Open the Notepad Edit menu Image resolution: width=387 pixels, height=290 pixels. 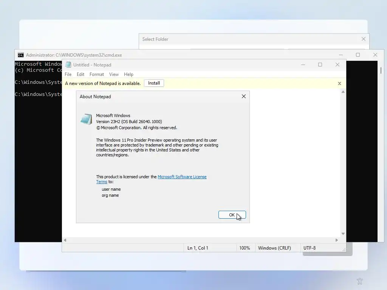[x=80, y=74]
